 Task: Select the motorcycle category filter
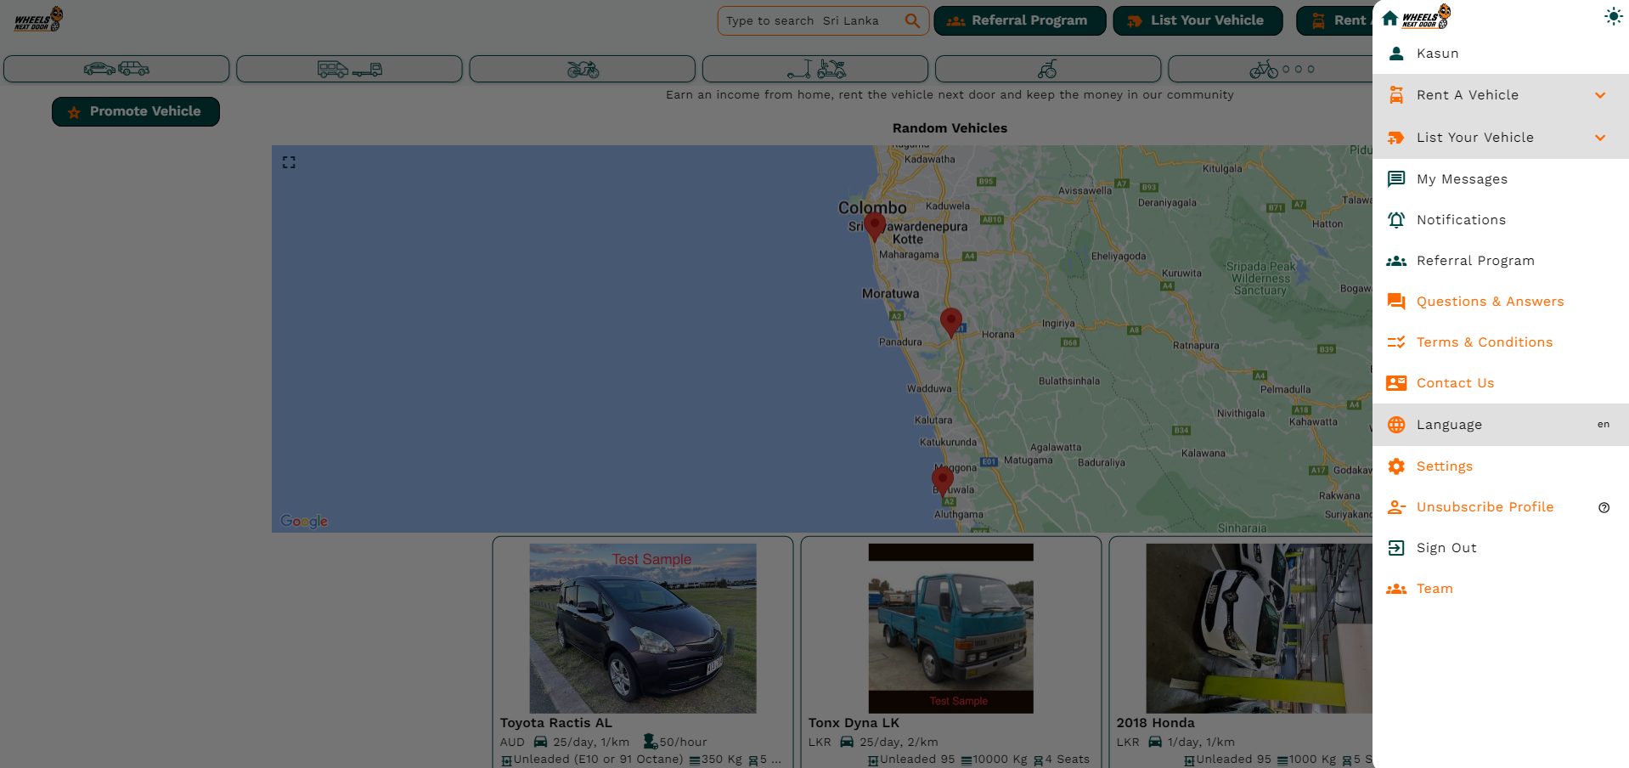[582, 69]
